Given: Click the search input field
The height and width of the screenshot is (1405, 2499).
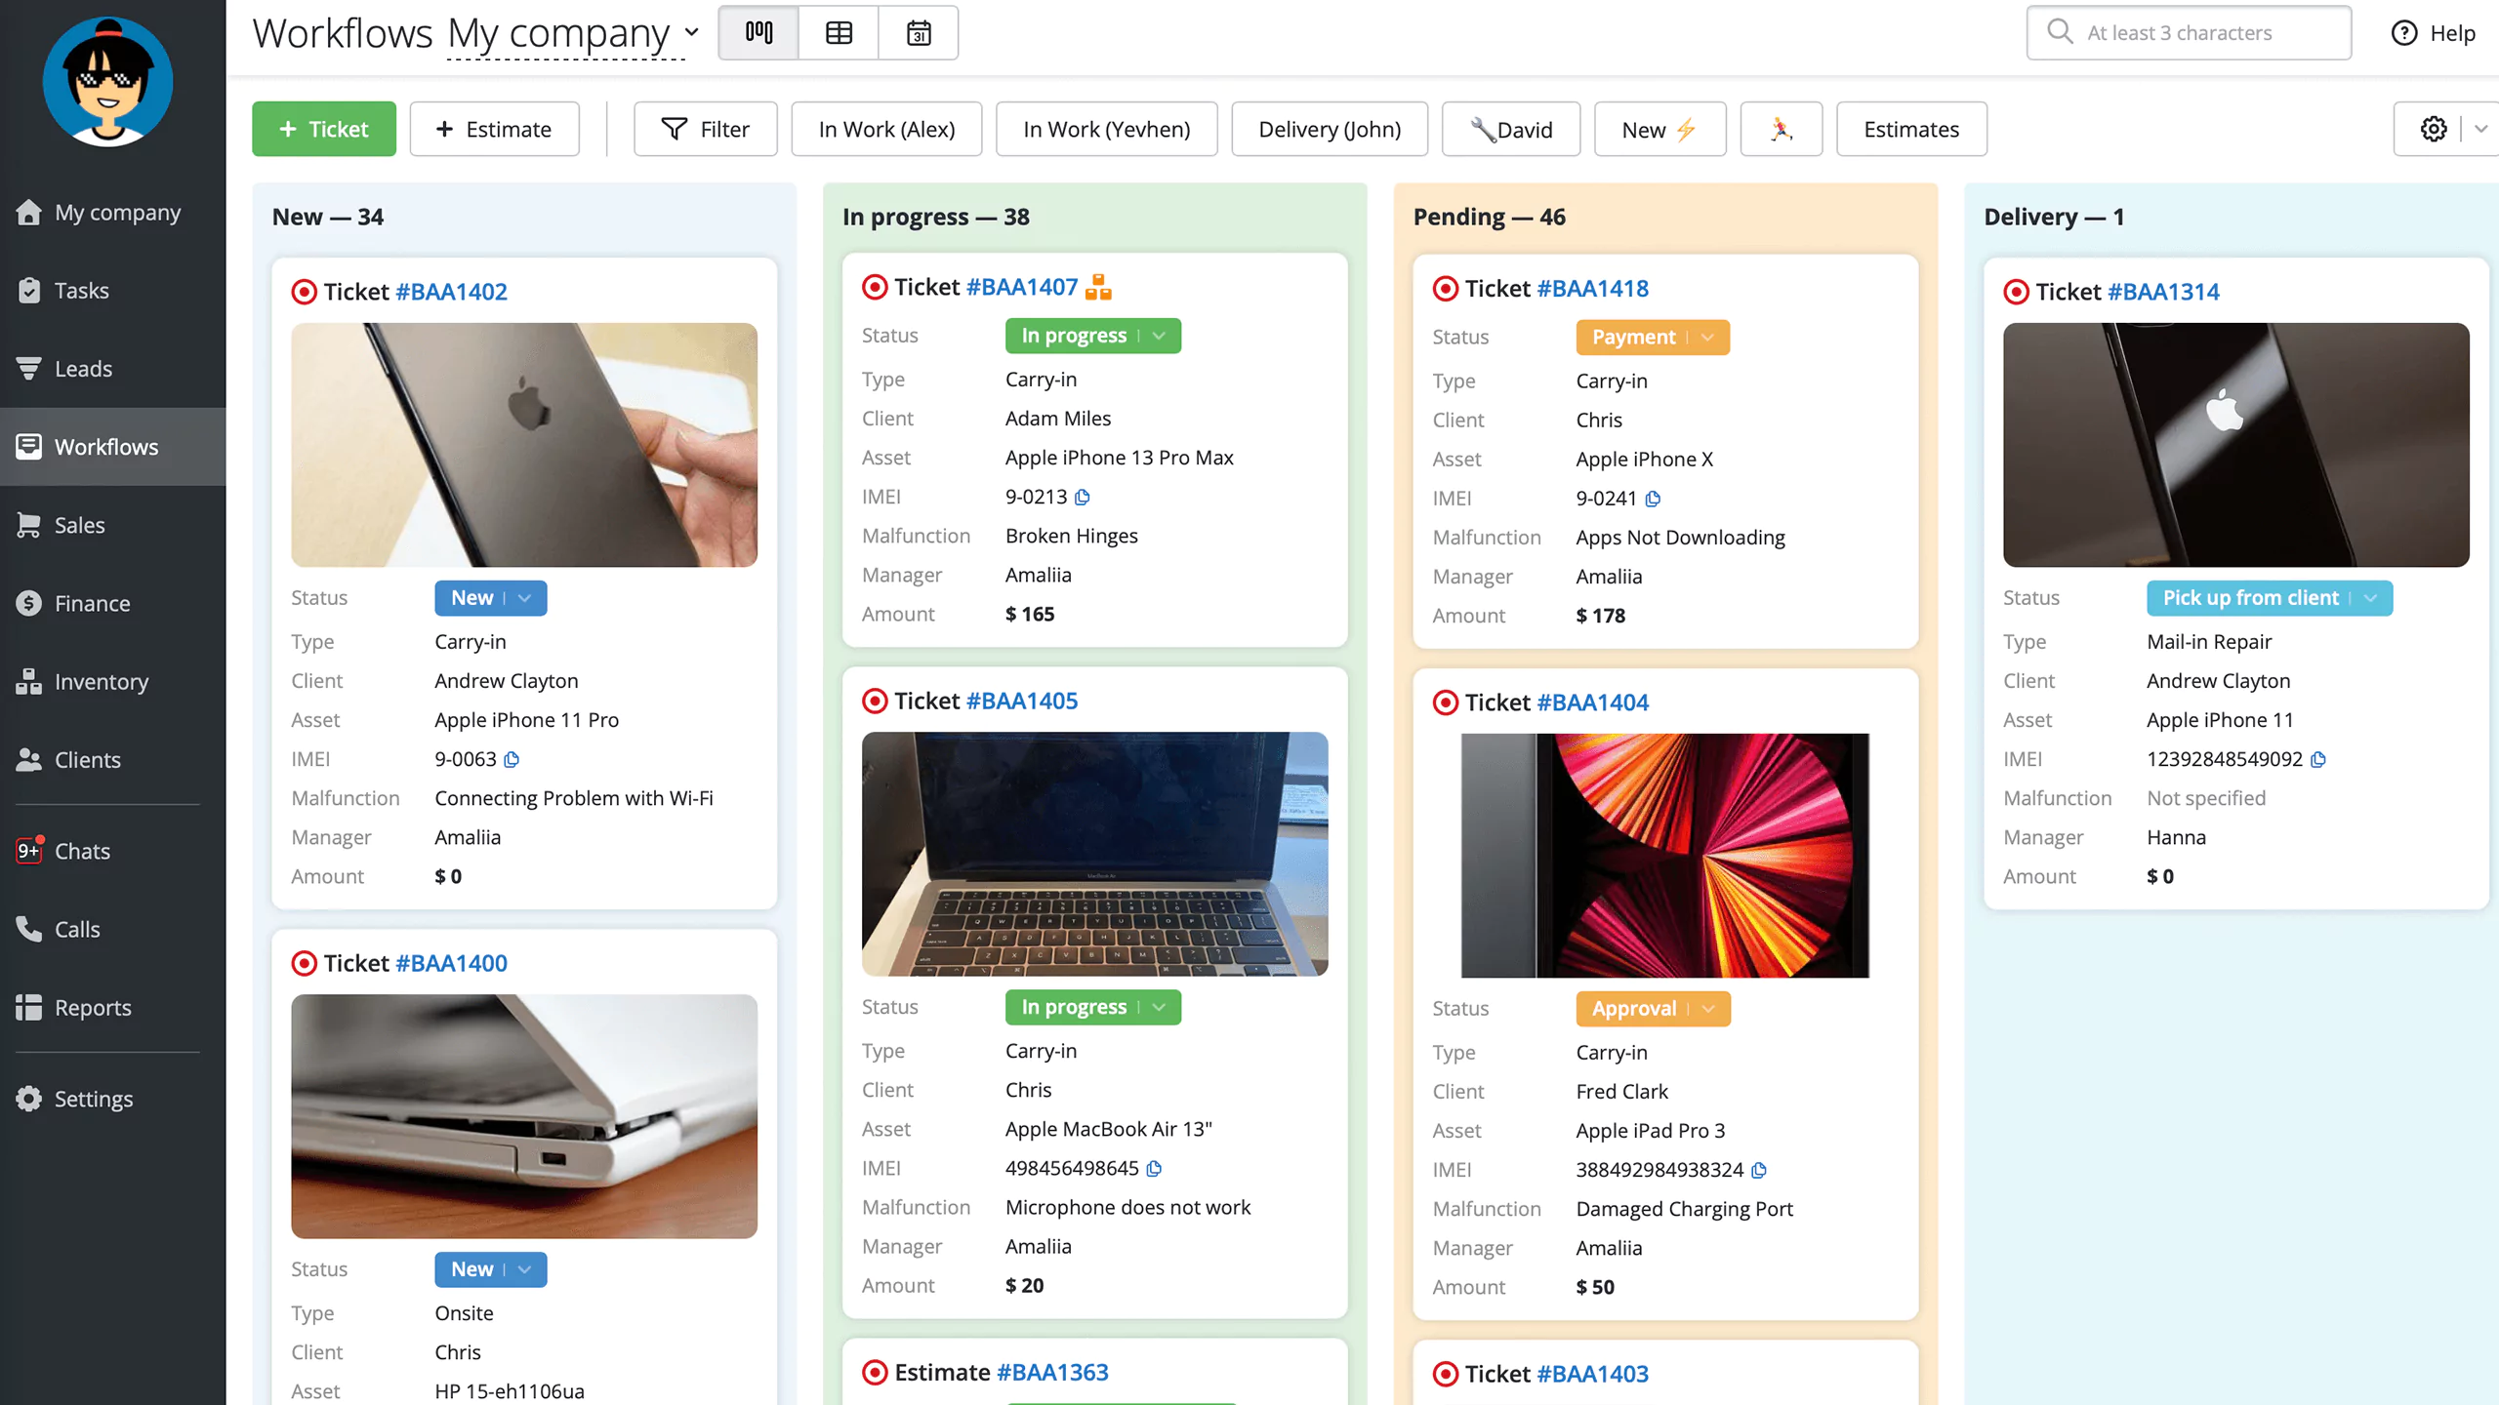Looking at the screenshot, I should click(x=2189, y=31).
